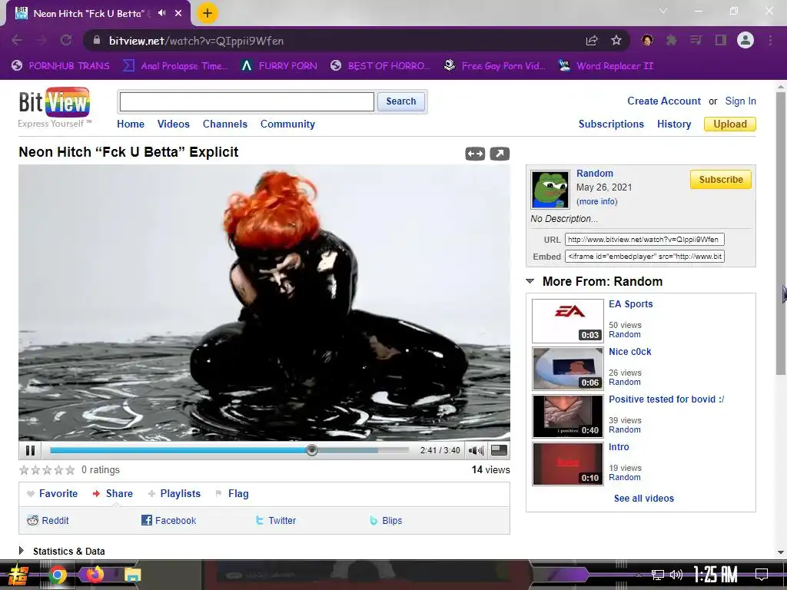Click the Search button
The width and height of the screenshot is (787, 590).
pyautogui.click(x=401, y=101)
